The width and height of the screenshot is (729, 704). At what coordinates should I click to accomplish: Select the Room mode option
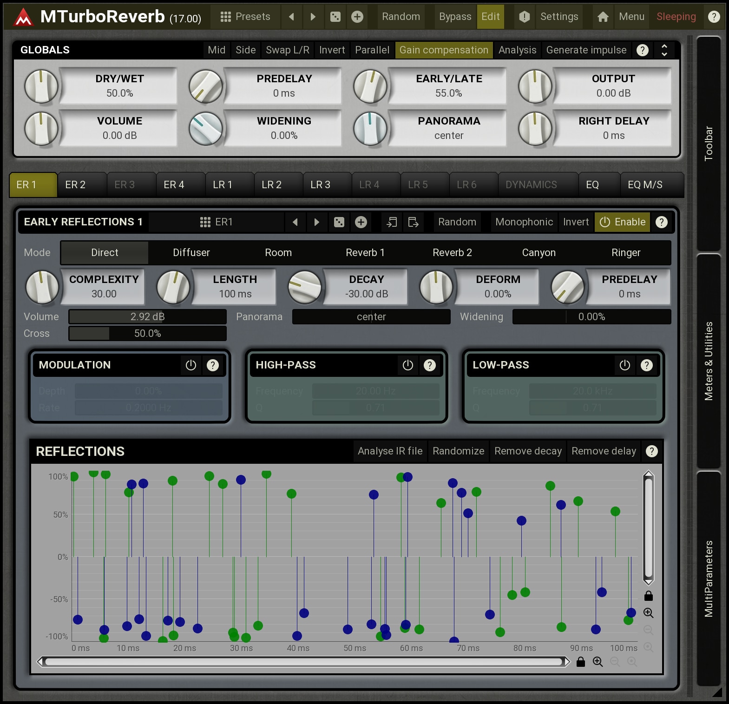tap(278, 253)
